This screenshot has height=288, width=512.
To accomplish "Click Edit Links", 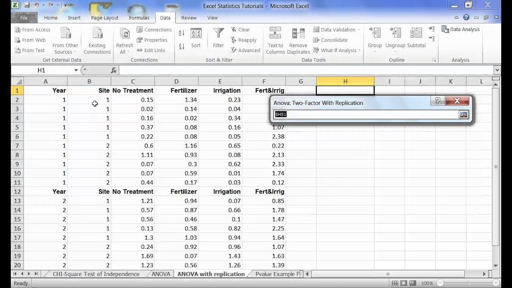I will tap(151, 50).
